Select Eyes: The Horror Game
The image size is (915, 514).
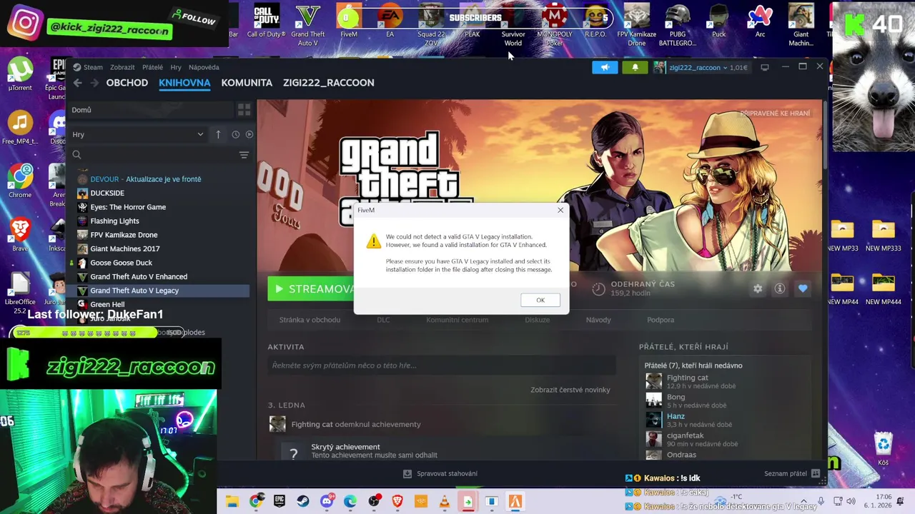(x=128, y=207)
